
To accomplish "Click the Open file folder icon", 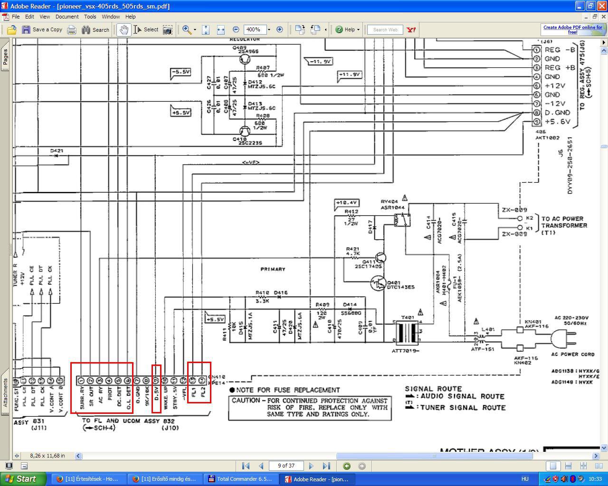I will tap(12, 29).
